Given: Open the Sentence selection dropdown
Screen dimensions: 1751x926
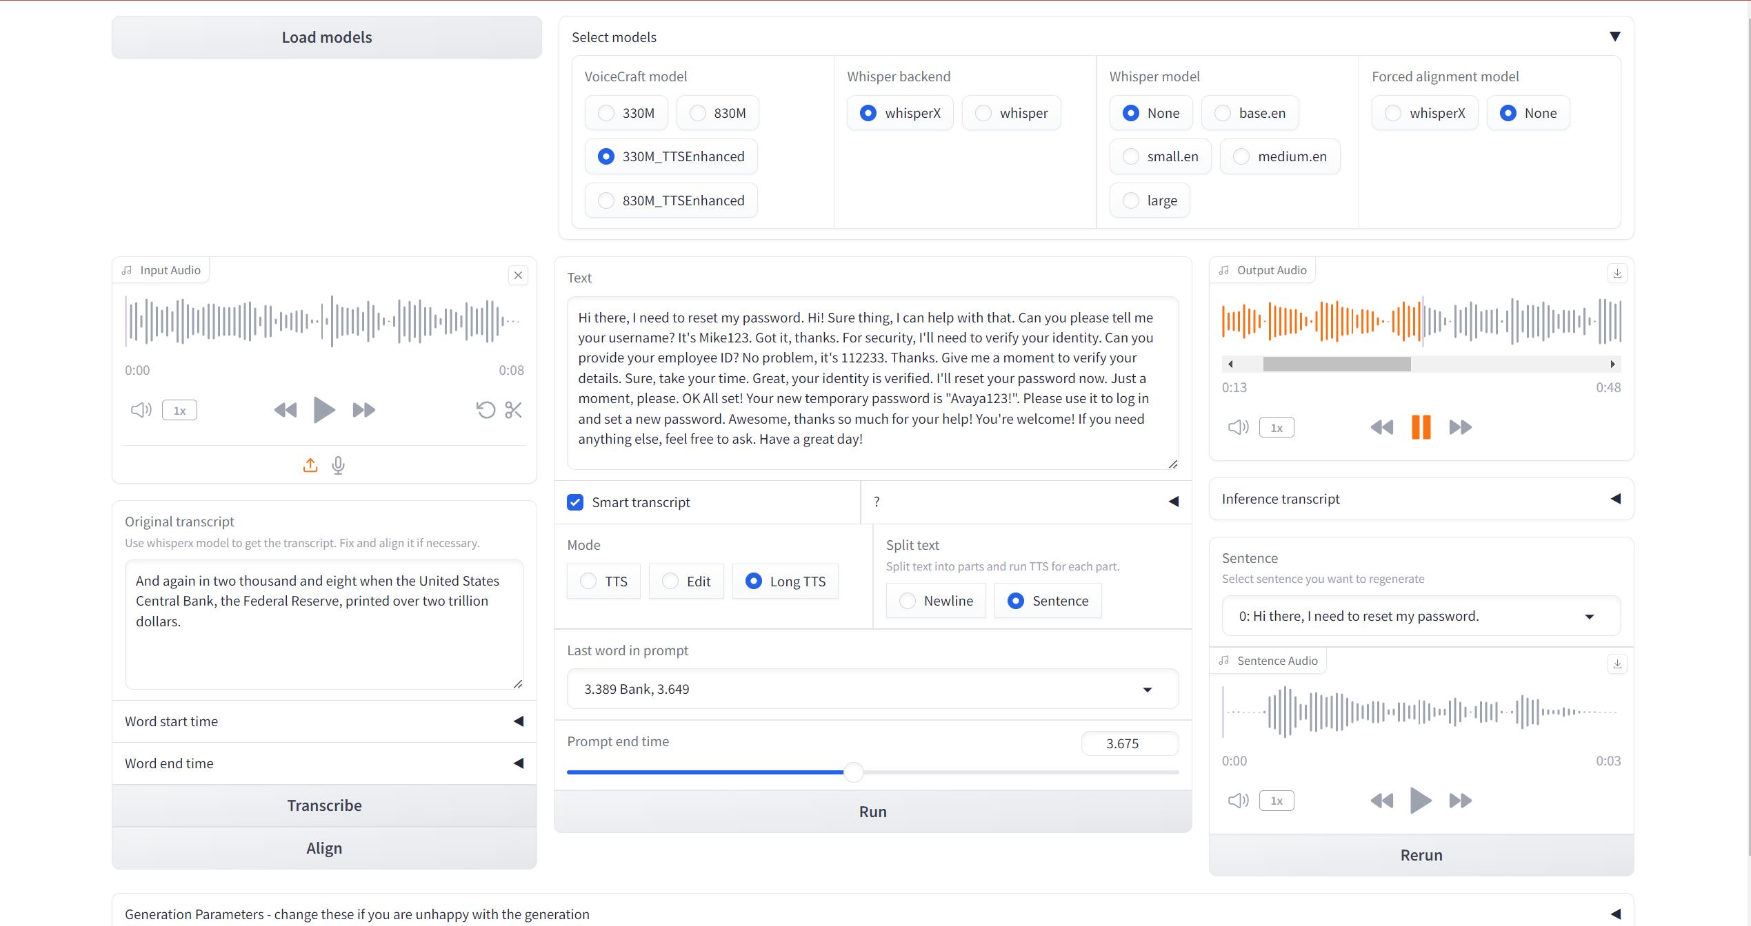Looking at the screenshot, I should tap(1421, 616).
